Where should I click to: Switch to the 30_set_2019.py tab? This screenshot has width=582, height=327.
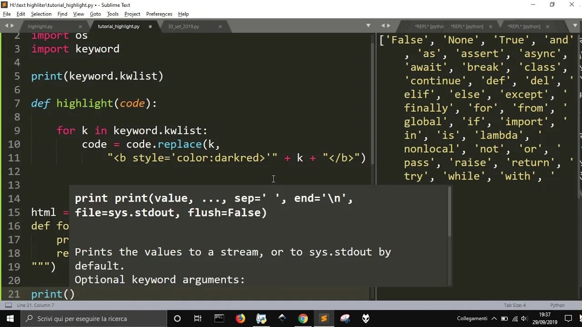click(184, 26)
